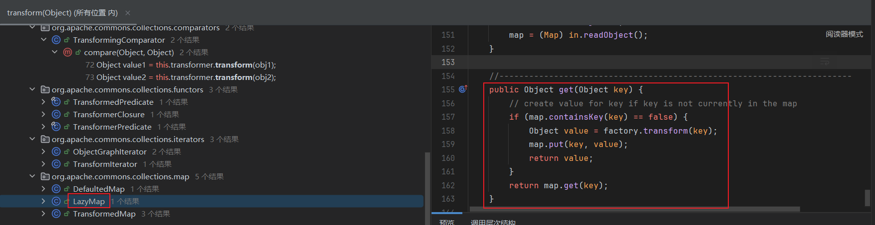Open usage at line 72 Object value1
The height and width of the screenshot is (225, 875).
(x=180, y=65)
